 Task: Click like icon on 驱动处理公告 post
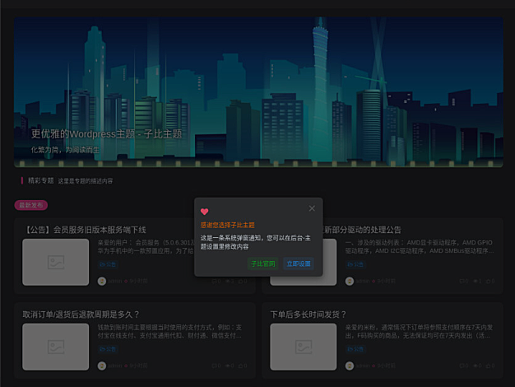[488, 281]
